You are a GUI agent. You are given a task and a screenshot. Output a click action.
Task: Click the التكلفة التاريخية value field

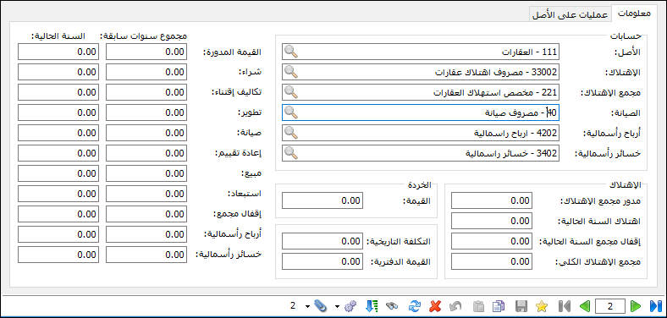pyautogui.click(x=322, y=241)
